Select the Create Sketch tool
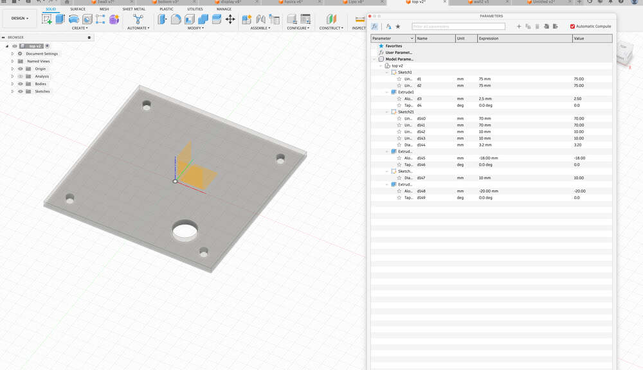This screenshot has width=643, height=370. [x=47, y=19]
